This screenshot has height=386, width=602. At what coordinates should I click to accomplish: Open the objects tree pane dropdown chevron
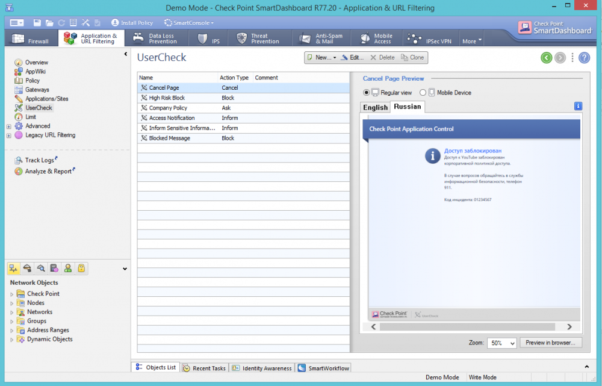pos(125,269)
